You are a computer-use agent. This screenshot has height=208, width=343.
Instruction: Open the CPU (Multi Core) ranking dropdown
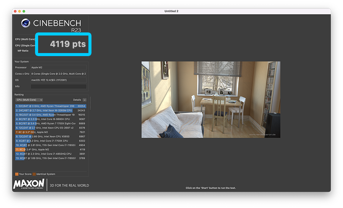[x=29, y=100]
